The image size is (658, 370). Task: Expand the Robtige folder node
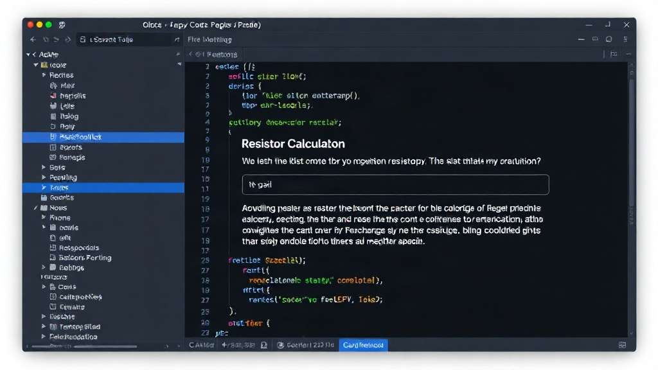pos(44,267)
